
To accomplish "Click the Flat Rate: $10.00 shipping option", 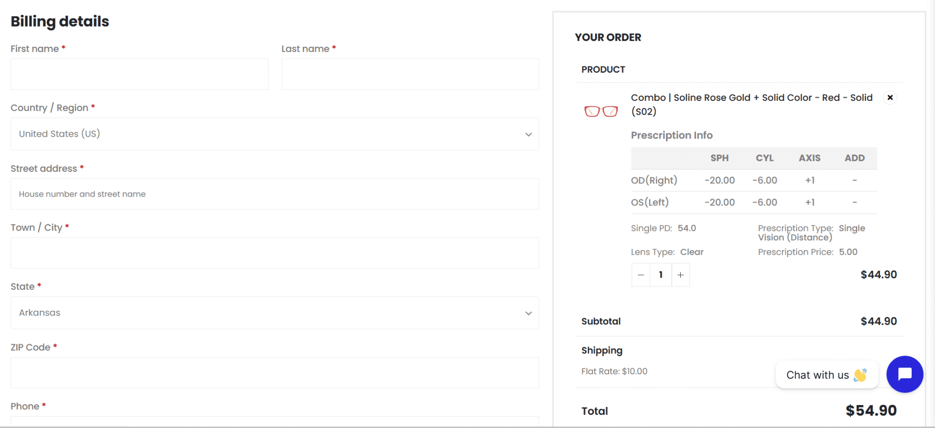I will 614,372.
